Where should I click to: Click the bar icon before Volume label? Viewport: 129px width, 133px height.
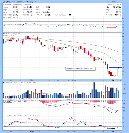pyautogui.click(x=4, y=82)
